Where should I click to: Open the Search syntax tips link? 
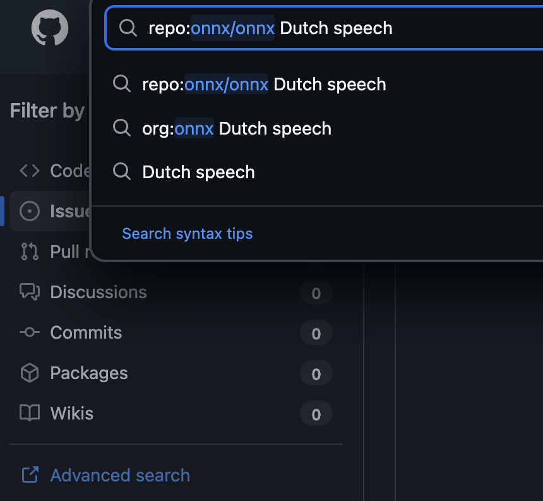coord(187,233)
